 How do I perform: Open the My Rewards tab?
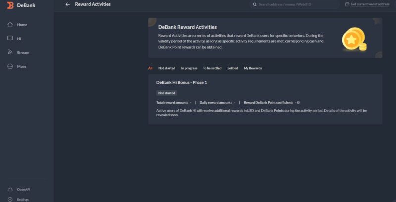[x=252, y=68]
